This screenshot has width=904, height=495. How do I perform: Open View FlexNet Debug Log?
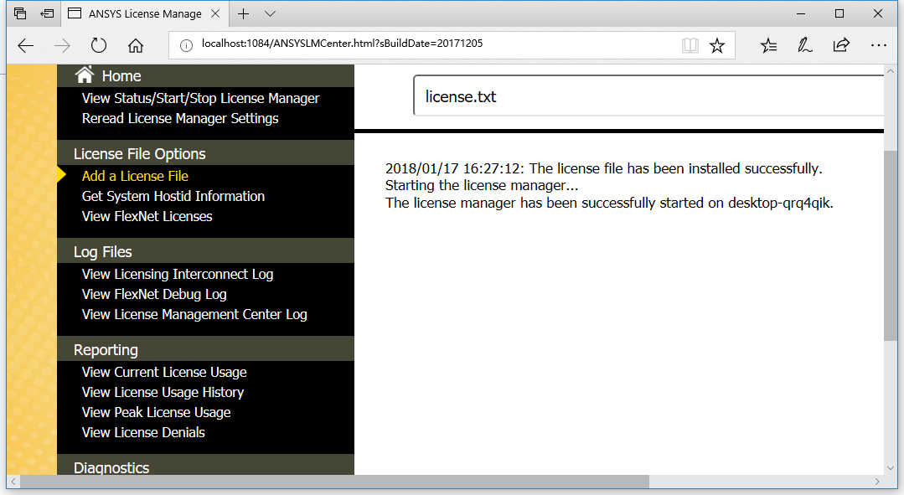click(x=154, y=295)
